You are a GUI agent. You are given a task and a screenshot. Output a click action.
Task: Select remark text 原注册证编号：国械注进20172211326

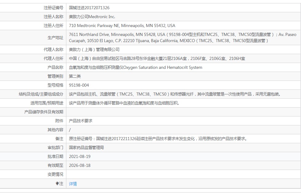tap(158, 139)
